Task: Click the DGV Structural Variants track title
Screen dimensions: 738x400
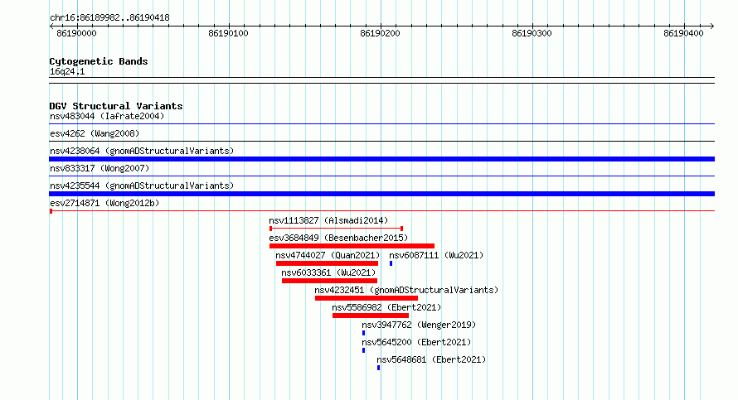Action: (x=116, y=106)
